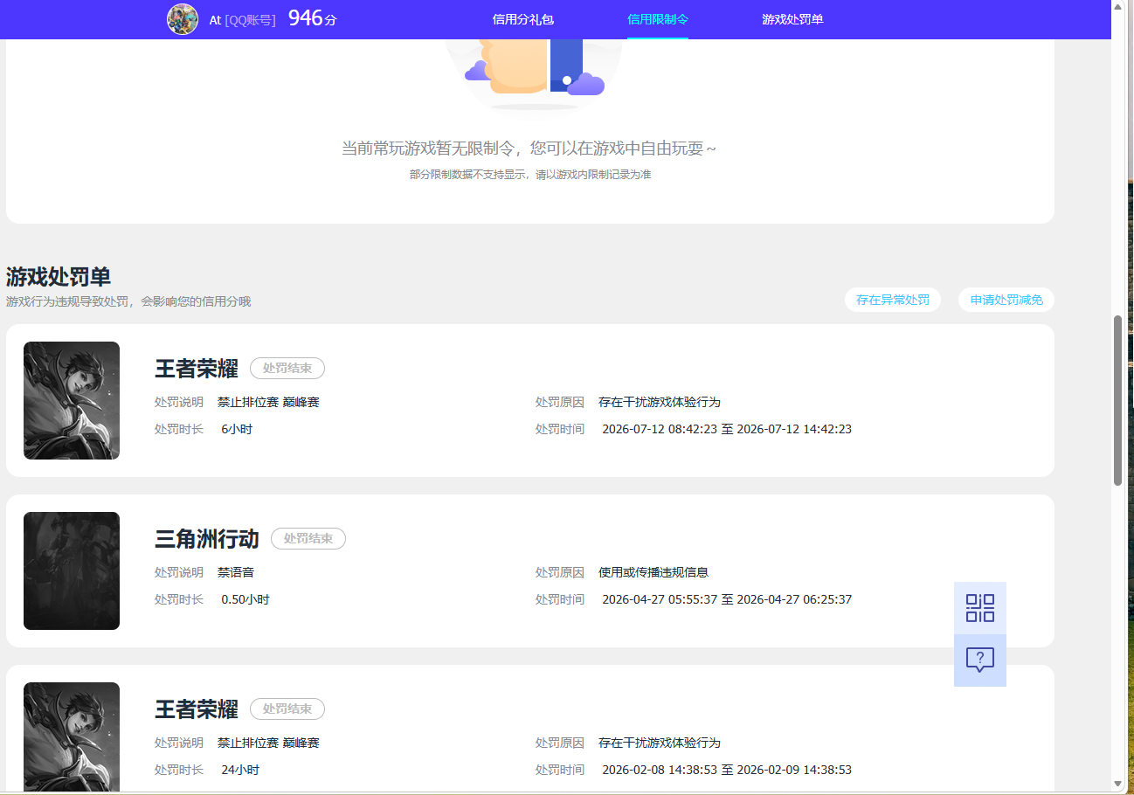Click the 王者荣耀 thumbnail for the 24小时 penalty
This screenshot has width=1134, height=795.
(72, 737)
